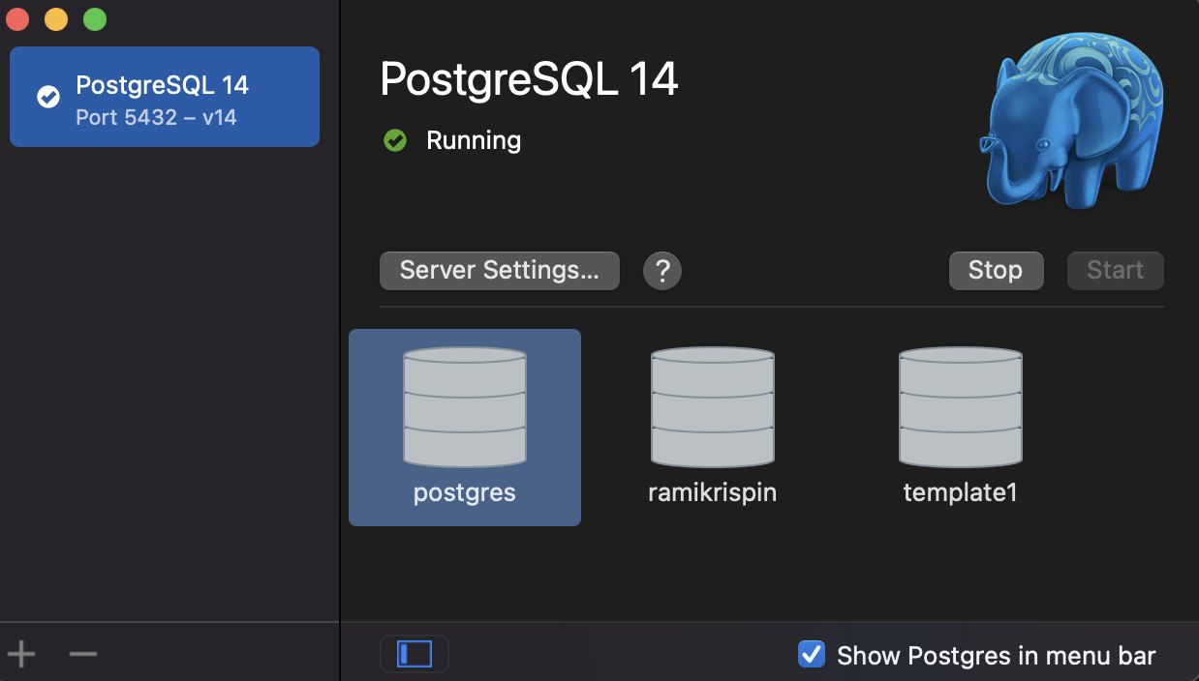Screen dimensions: 1199x681
Task: Open Server Settings dialog
Action: click(499, 270)
